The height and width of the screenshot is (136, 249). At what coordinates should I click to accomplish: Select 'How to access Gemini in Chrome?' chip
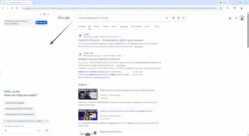19,109
